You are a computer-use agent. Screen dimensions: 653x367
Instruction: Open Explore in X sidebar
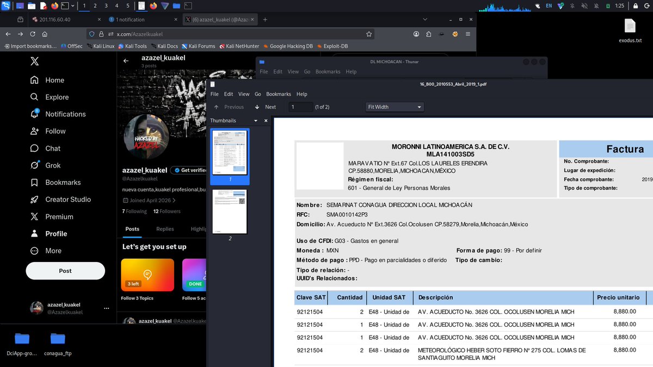coord(50,97)
